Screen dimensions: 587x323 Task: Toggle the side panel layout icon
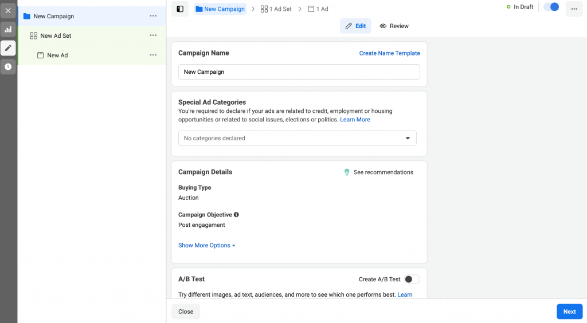[x=180, y=9]
